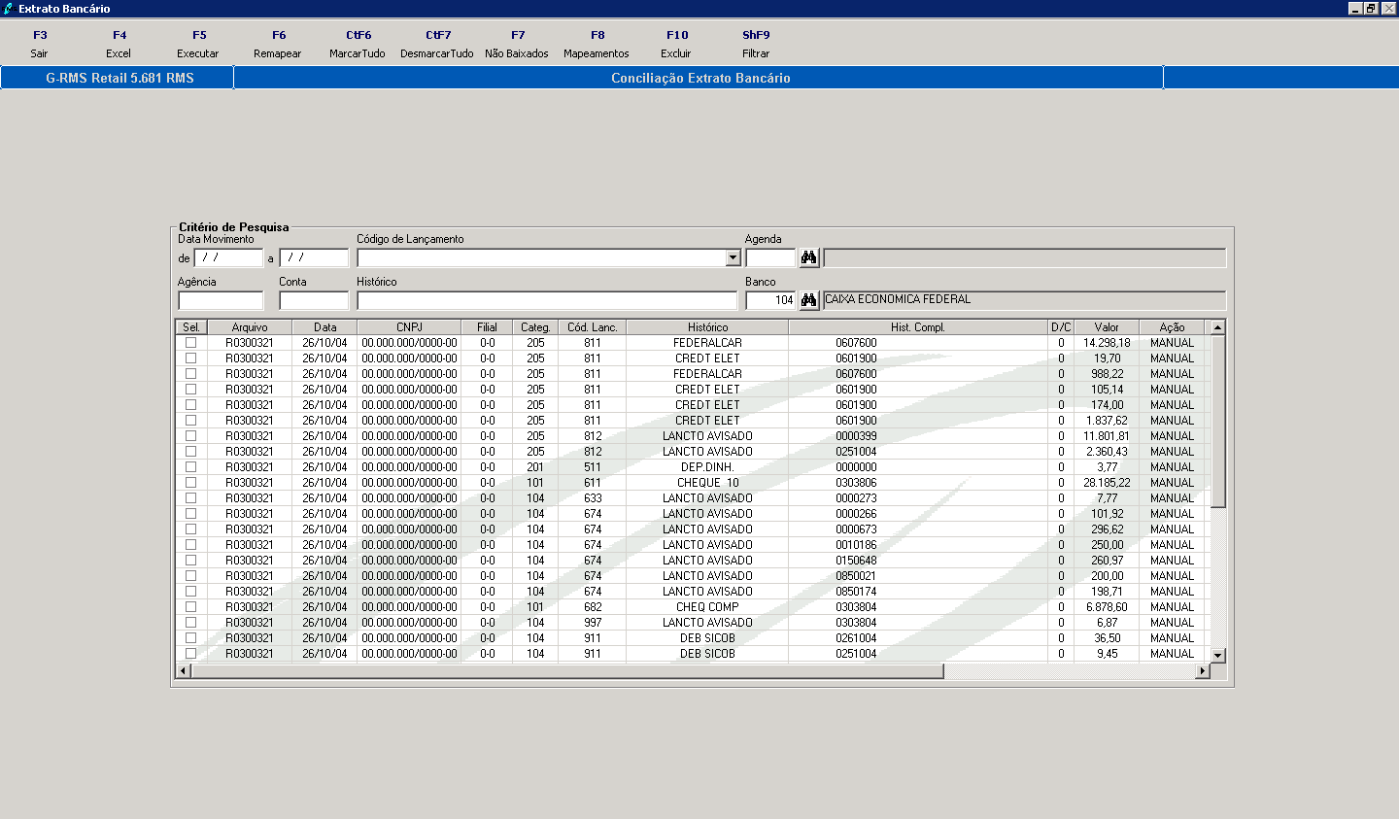Click the Histórico search field

pyautogui.click(x=547, y=300)
